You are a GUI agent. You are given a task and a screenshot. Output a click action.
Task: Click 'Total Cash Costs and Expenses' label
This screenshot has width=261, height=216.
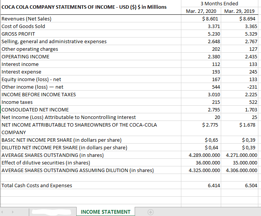[37, 186]
